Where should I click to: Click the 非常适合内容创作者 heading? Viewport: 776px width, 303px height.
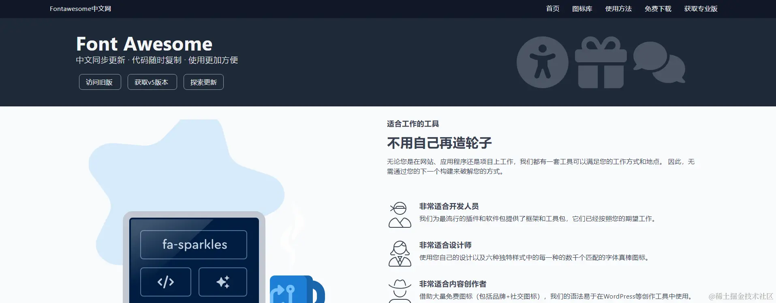pyautogui.click(x=453, y=284)
